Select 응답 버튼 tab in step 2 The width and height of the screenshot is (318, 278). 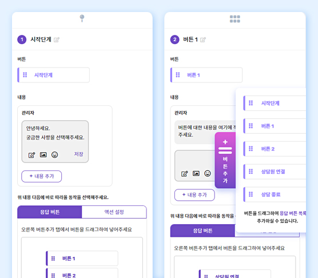click(202, 231)
